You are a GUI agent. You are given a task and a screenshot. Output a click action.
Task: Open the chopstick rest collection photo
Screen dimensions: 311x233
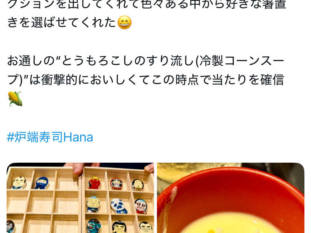tap(80, 198)
